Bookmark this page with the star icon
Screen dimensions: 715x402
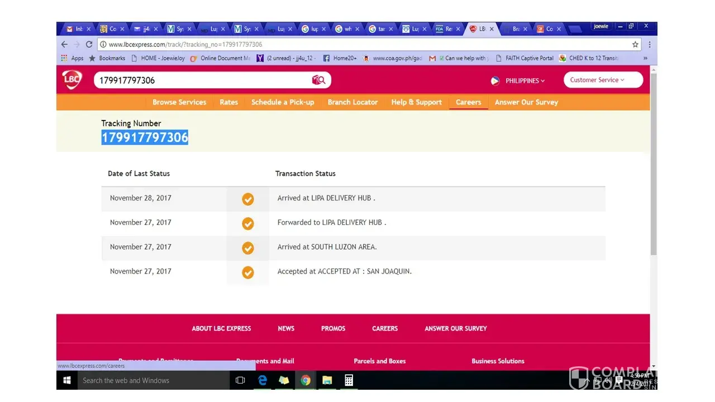pyautogui.click(x=635, y=45)
